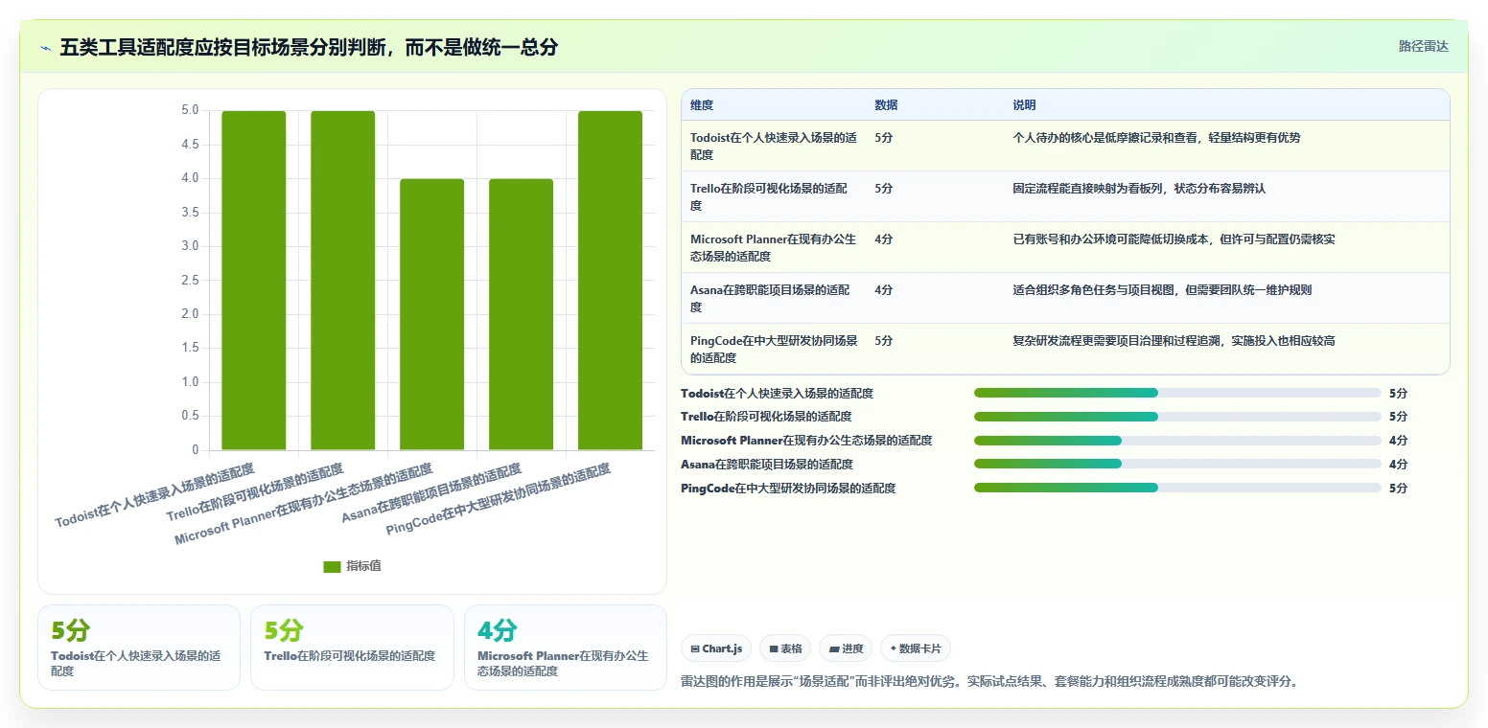Click the Asana bar in the chart

click(522, 314)
